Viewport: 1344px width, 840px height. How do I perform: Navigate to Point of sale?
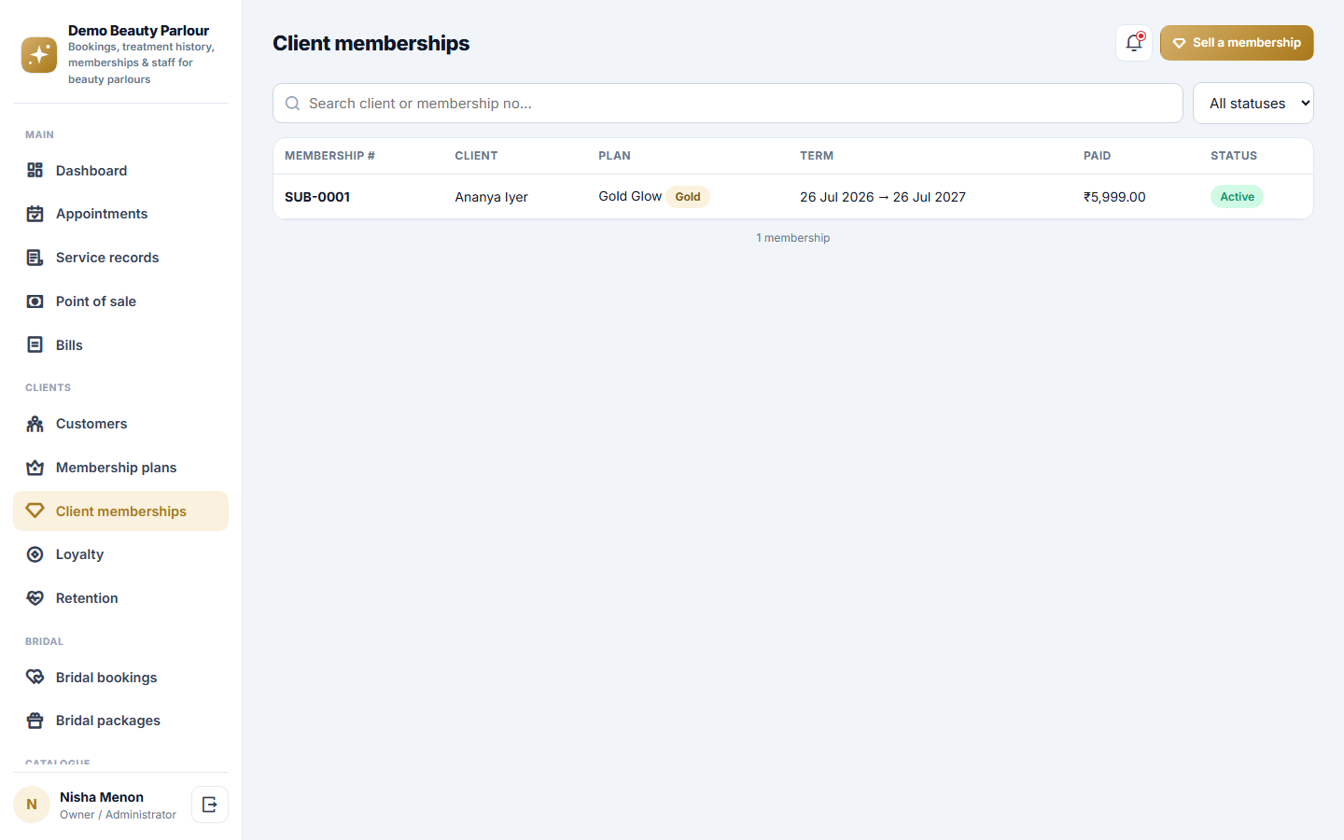tap(120, 301)
